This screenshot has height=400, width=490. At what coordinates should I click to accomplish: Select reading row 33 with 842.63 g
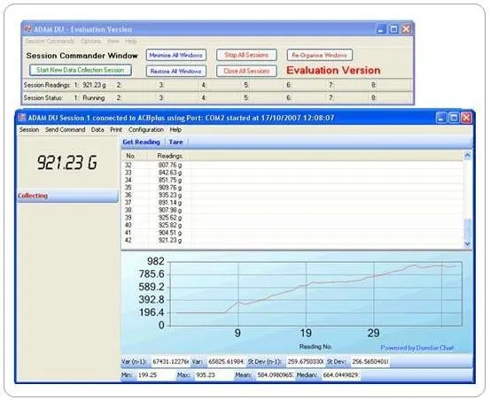[292, 173]
